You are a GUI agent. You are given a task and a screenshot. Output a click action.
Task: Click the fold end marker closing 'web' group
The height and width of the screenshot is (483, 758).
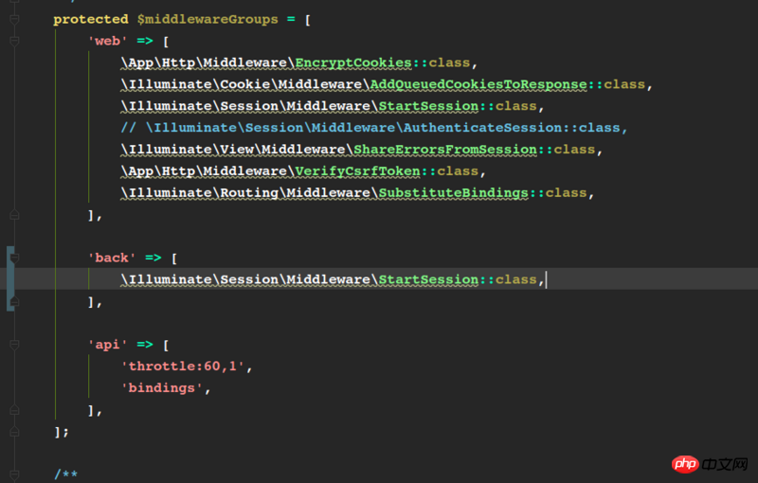point(14,215)
